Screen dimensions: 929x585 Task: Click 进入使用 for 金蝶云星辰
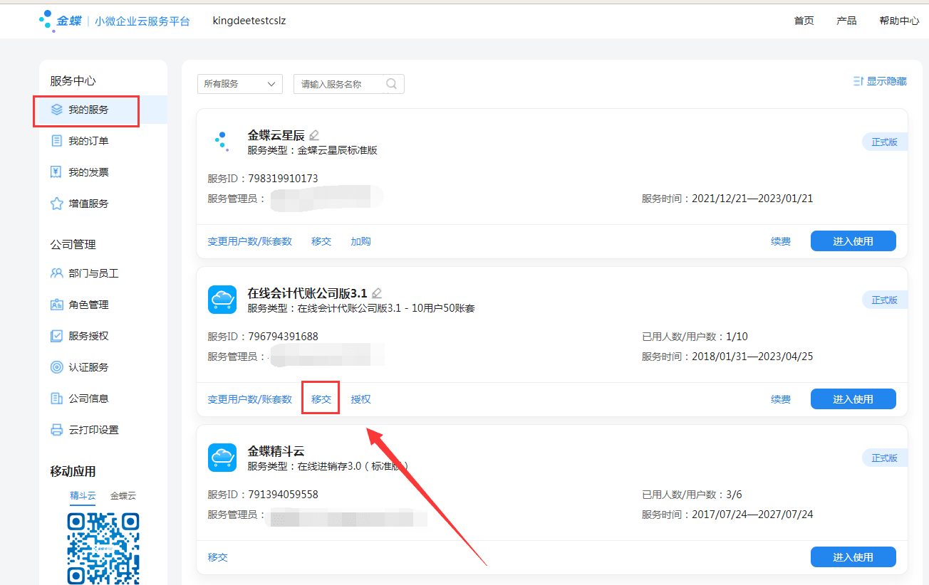click(x=853, y=241)
